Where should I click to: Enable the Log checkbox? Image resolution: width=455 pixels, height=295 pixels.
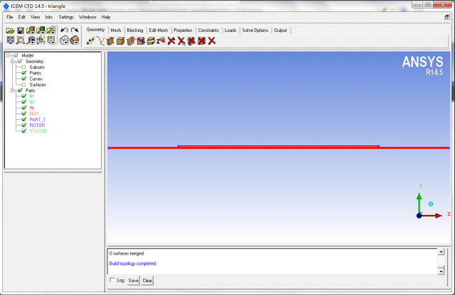coord(112,280)
